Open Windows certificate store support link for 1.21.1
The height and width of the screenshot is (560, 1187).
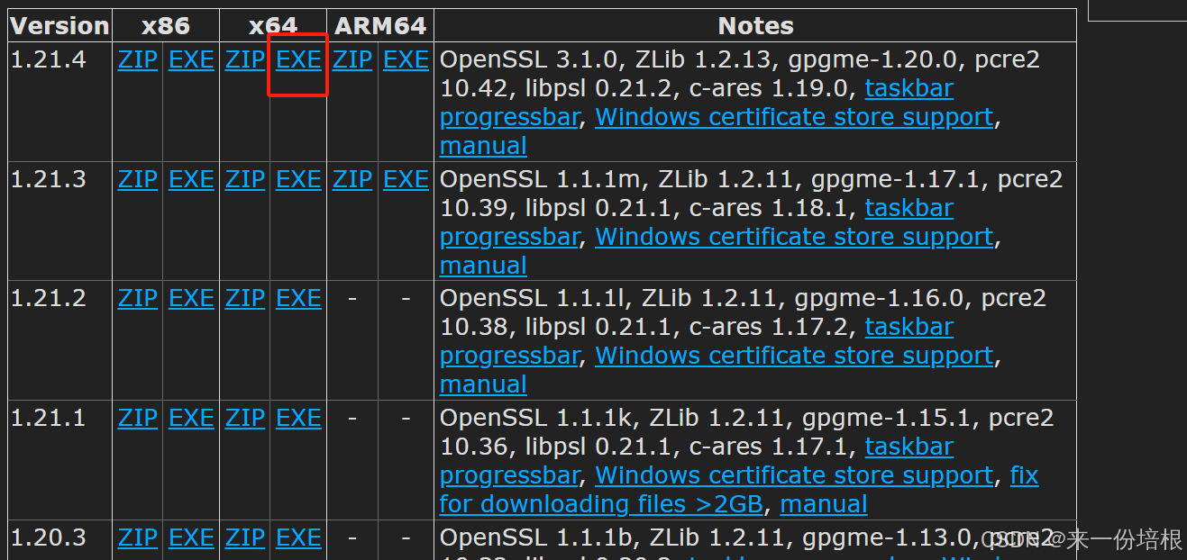tap(794, 476)
